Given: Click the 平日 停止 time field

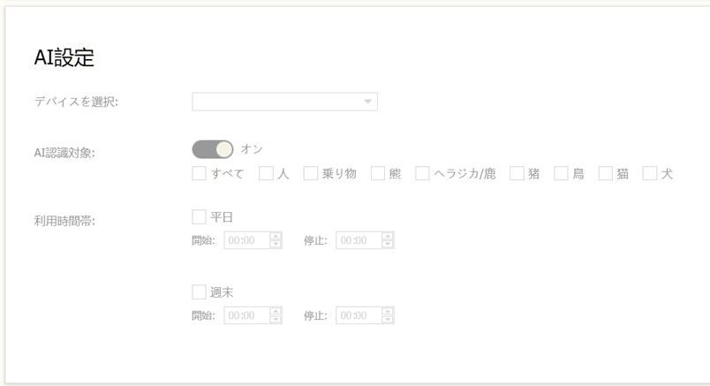Looking at the screenshot, I should coord(358,240).
